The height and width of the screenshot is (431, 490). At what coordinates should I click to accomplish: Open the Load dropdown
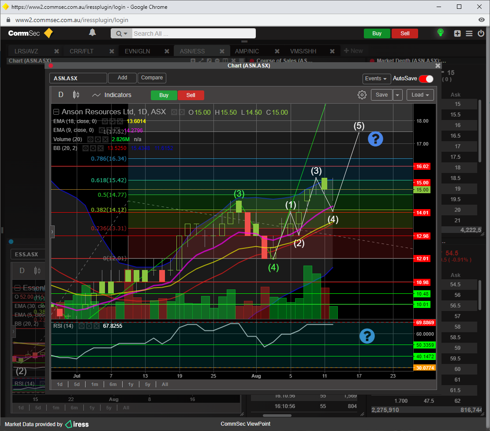click(420, 95)
